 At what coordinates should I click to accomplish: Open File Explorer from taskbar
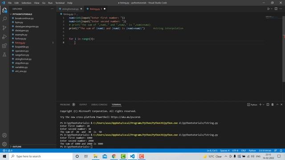(95, 156)
